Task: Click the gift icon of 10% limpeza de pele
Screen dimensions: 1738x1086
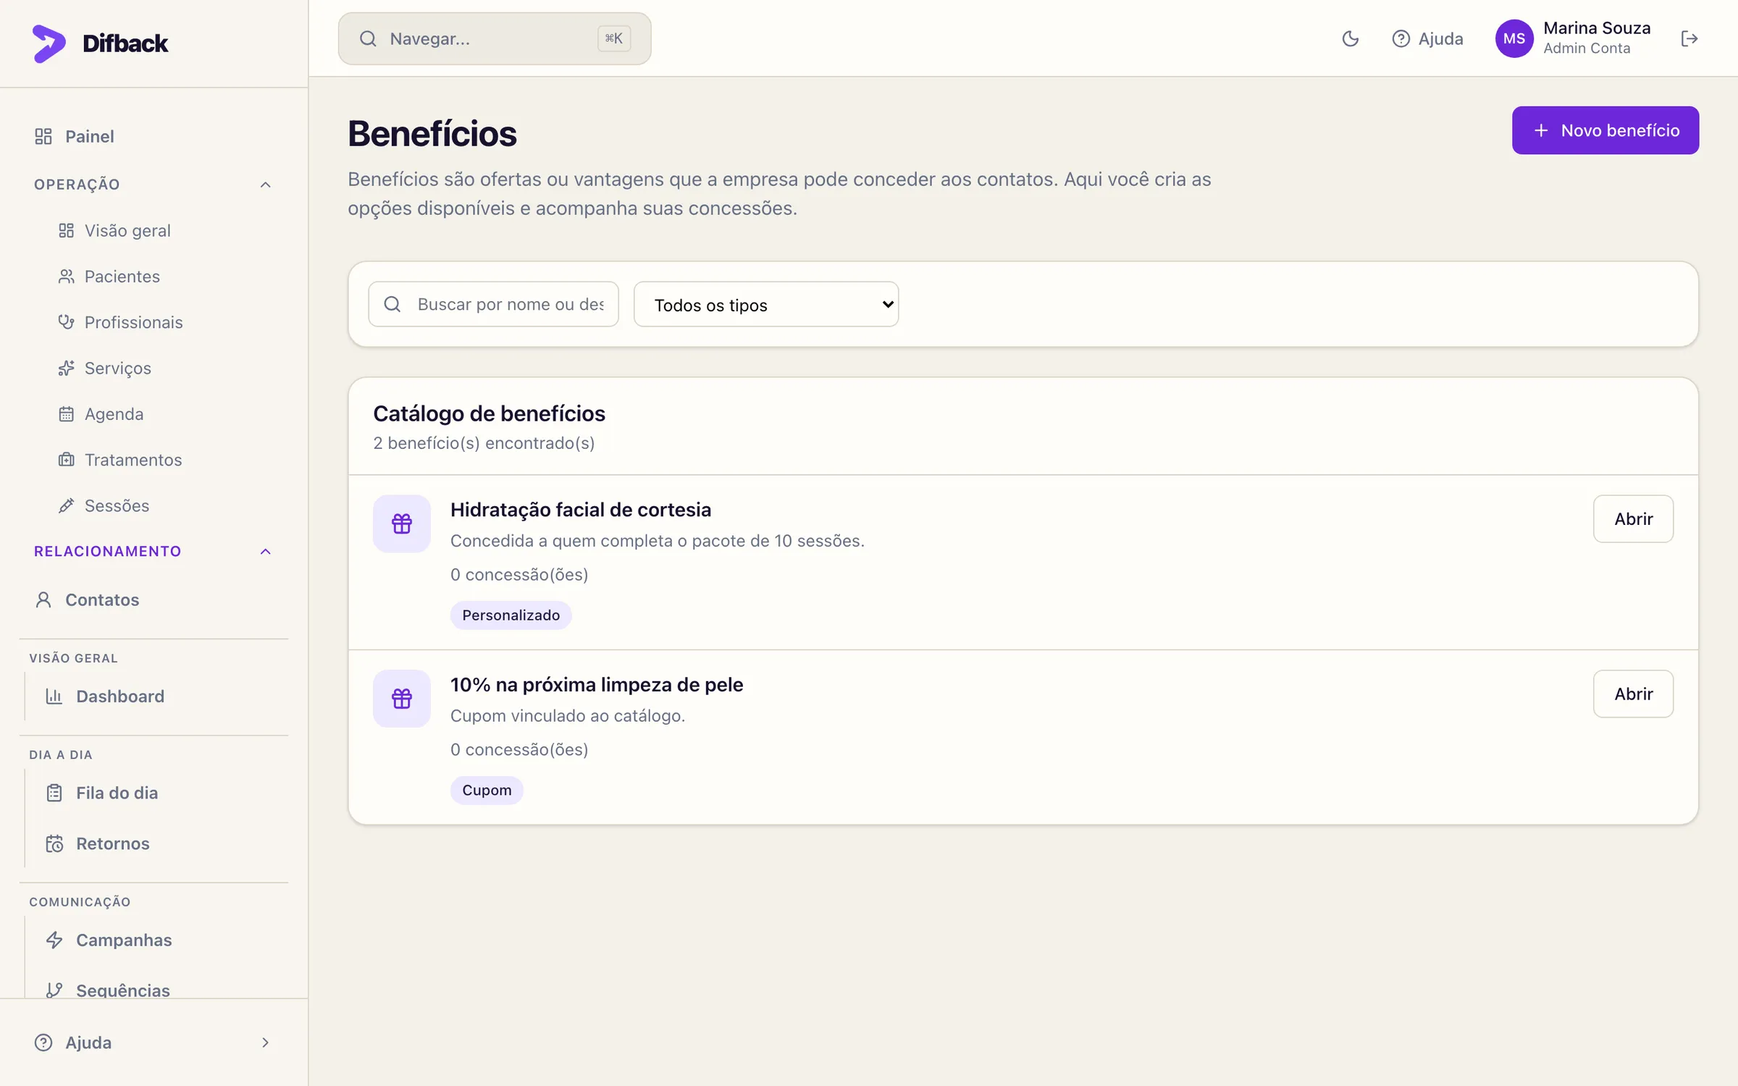Action: 402,699
